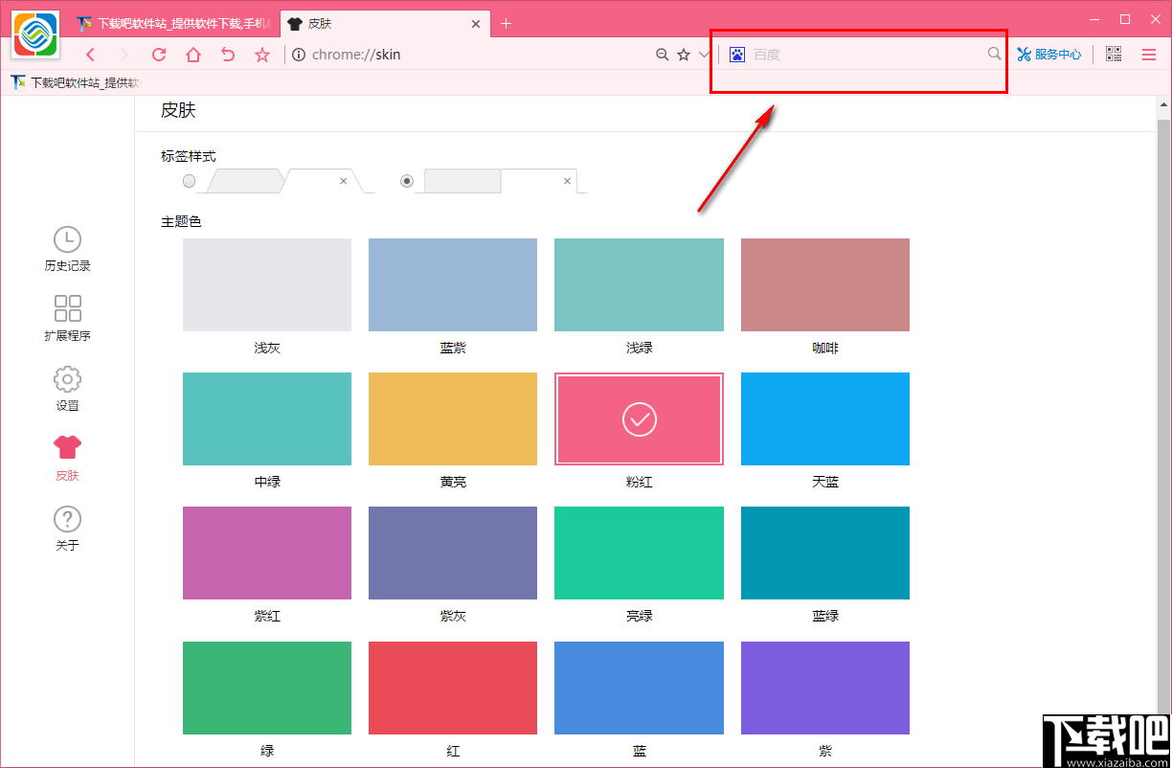Click the zoom magnifier in address bar
The image size is (1172, 768).
[662, 55]
